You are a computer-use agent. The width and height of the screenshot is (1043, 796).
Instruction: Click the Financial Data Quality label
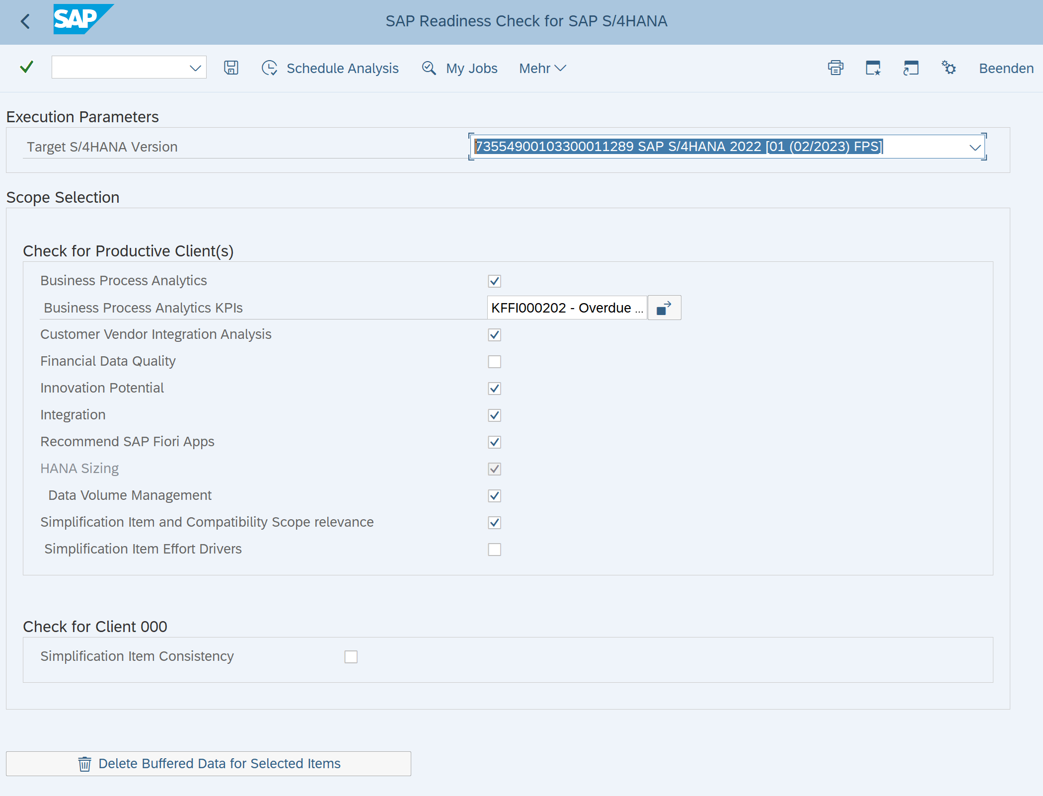(x=108, y=361)
